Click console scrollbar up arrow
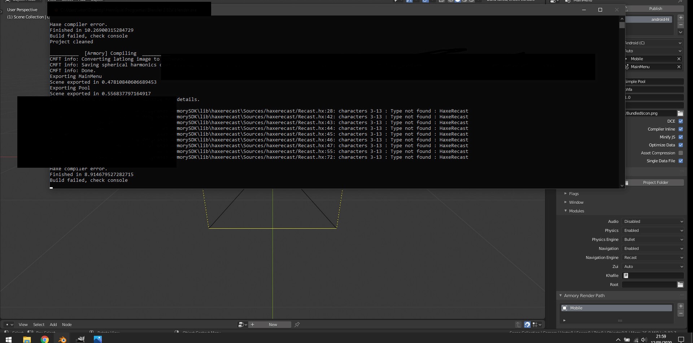This screenshot has width=693, height=343. (x=622, y=19)
